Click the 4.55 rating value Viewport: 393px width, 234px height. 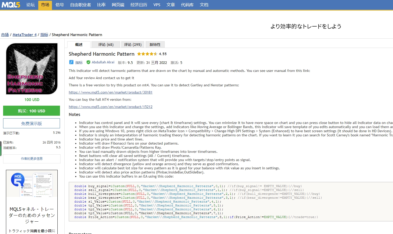pos(163,54)
